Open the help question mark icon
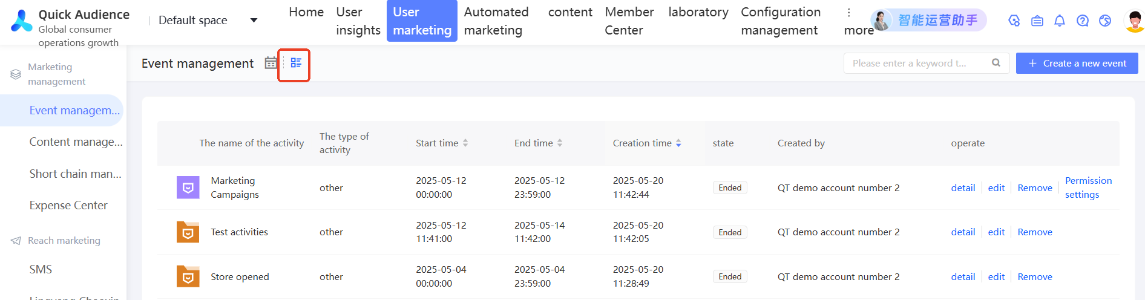The height and width of the screenshot is (300, 1145). click(1083, 21)
